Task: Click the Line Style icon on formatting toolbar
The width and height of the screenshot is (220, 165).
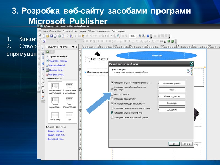Action: point(158,41)
